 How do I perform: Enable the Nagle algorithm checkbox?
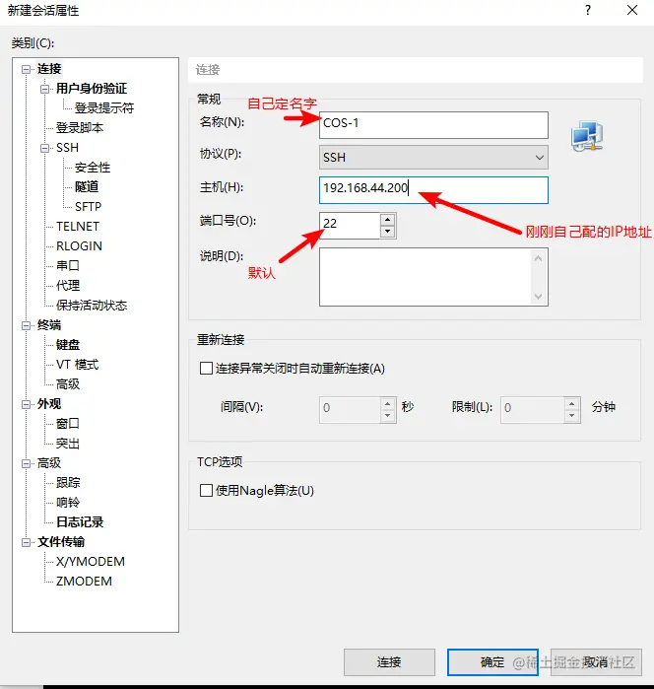(x=206, y=491)
